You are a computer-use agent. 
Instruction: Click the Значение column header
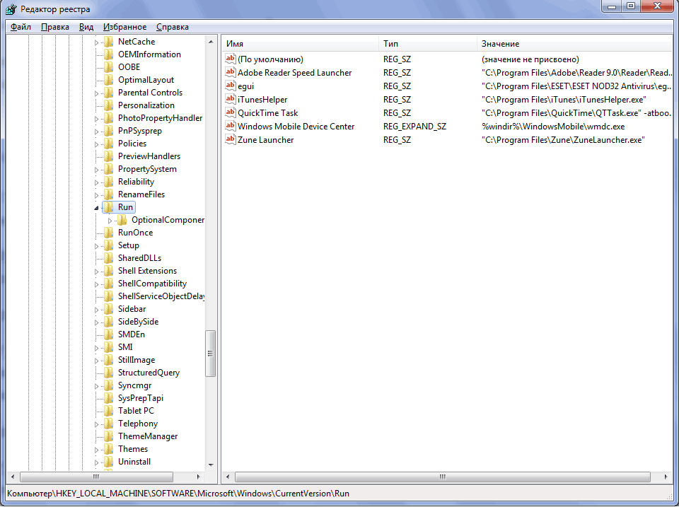tap(573, 44)
